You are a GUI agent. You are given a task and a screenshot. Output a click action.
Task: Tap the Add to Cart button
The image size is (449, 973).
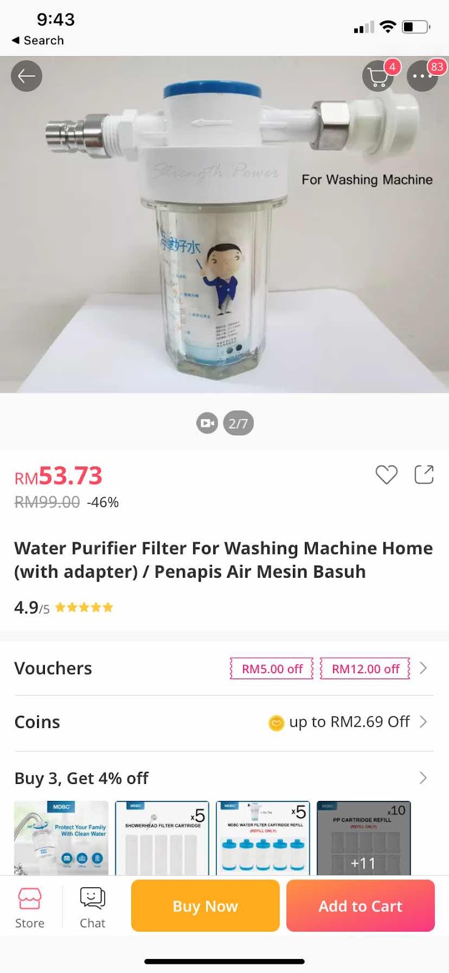coord(360,905)
